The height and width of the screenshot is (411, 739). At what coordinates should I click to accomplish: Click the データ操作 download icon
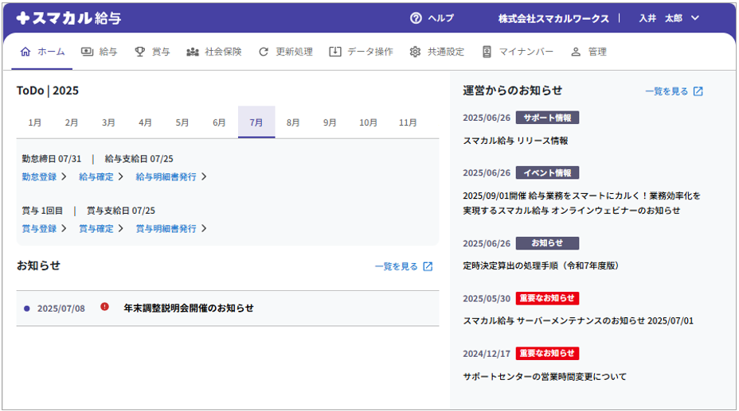[335, 52]
